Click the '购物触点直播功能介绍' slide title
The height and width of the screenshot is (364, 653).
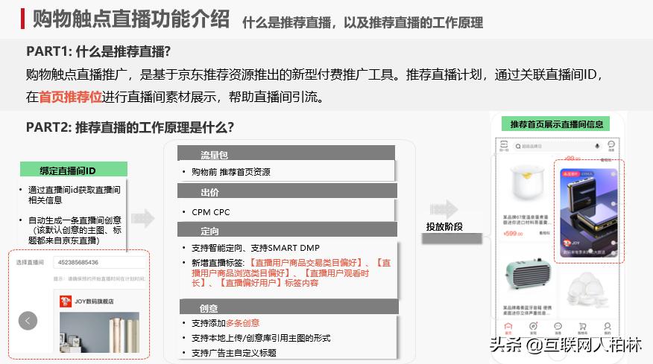(x=130, y=19)
